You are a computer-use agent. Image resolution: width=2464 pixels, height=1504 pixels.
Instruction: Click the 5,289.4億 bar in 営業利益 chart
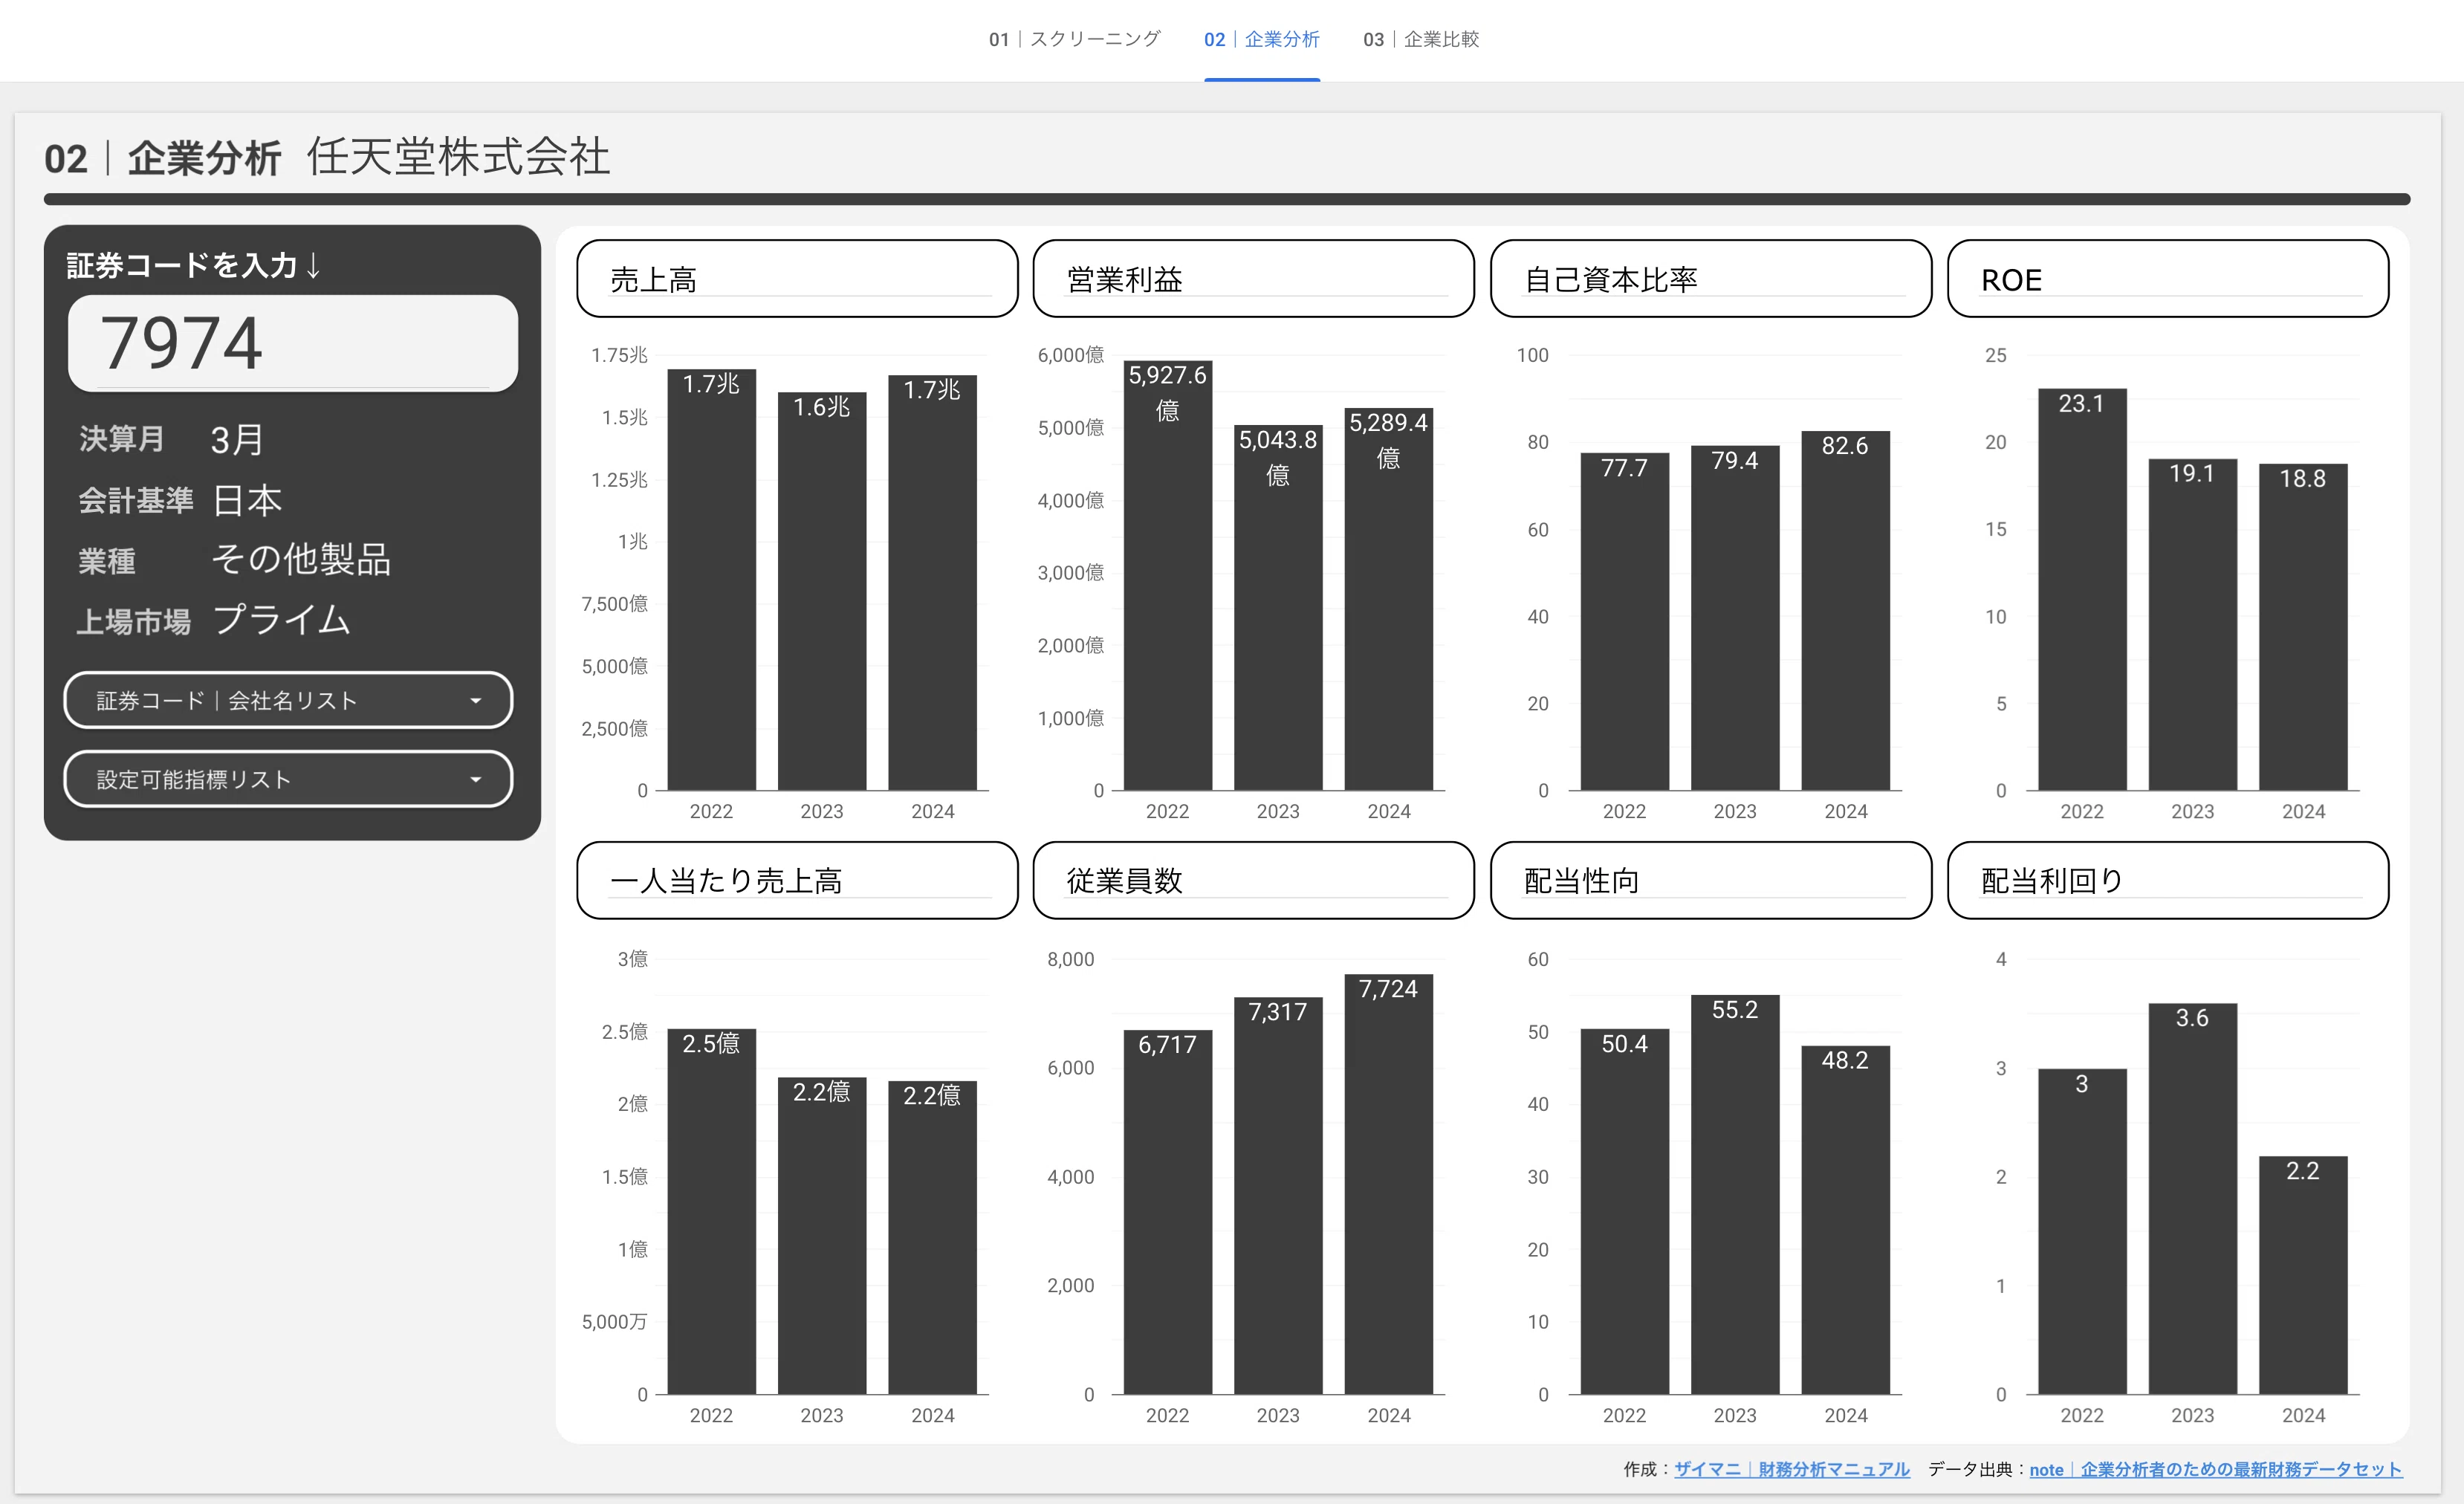(1388, 599)
